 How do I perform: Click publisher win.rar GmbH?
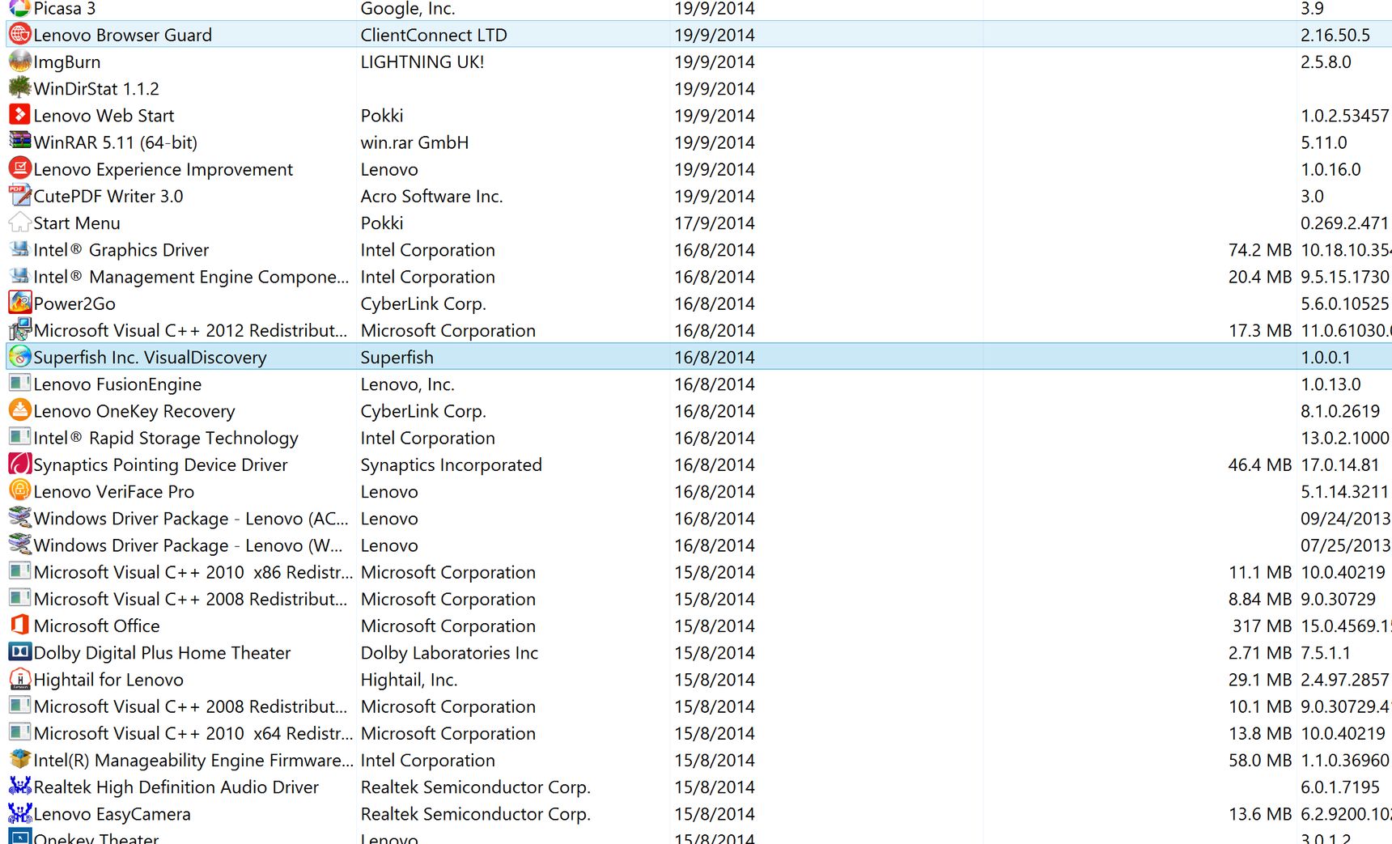414,142
